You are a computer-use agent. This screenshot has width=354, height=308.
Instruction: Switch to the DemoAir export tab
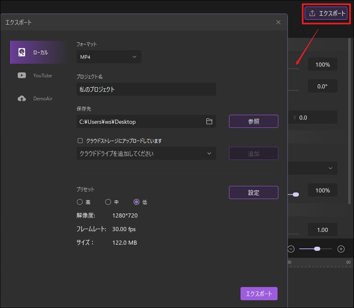click(x=42, y=99)
